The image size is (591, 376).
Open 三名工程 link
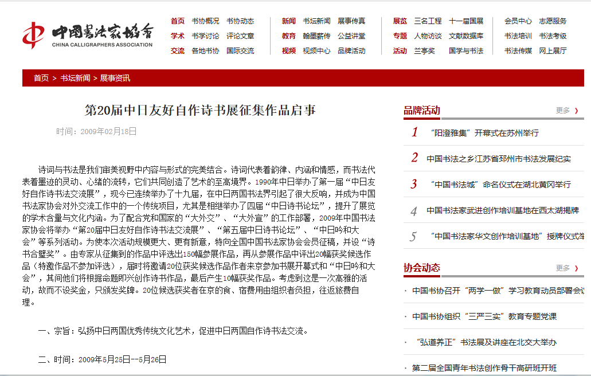(428, 21)
